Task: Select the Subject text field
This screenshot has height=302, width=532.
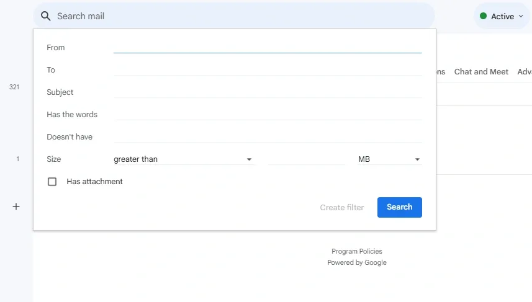Action: pos(268,92)
